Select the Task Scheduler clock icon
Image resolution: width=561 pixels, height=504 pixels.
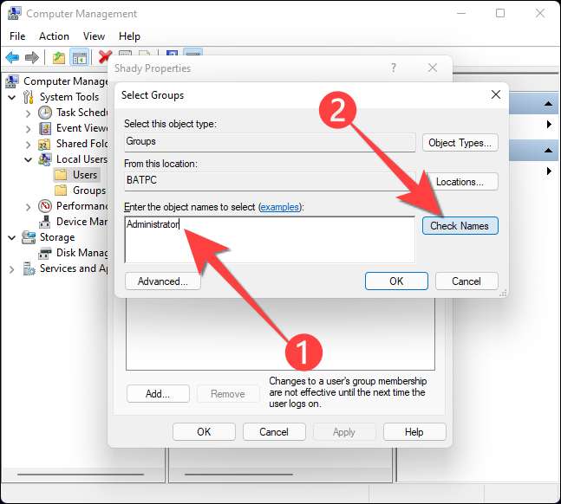tap(45, 113)
